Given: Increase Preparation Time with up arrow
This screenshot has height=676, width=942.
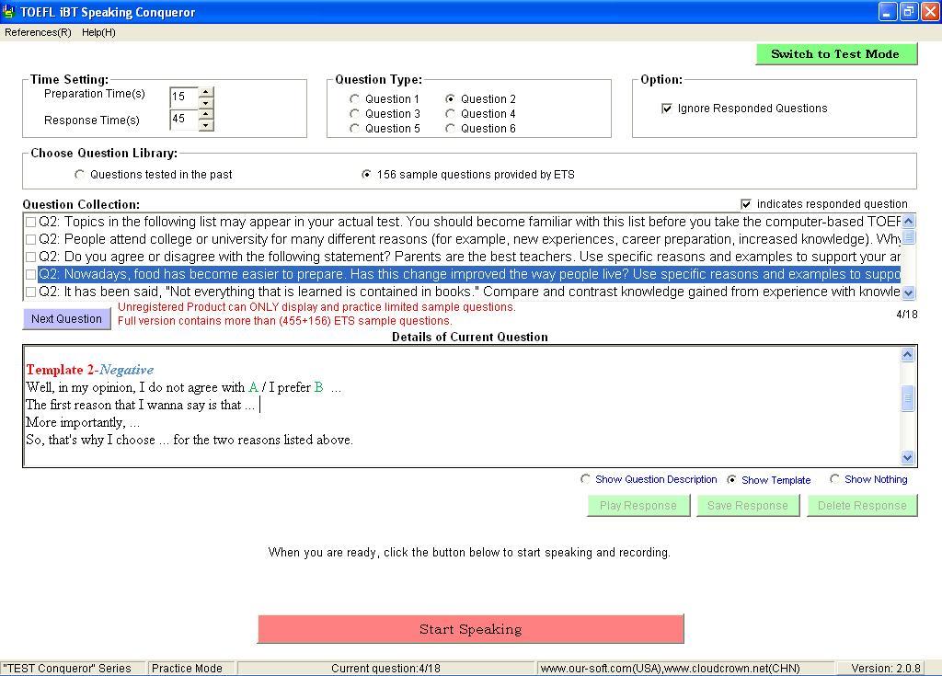Looking at the screenshot, I should click(206, 92).
